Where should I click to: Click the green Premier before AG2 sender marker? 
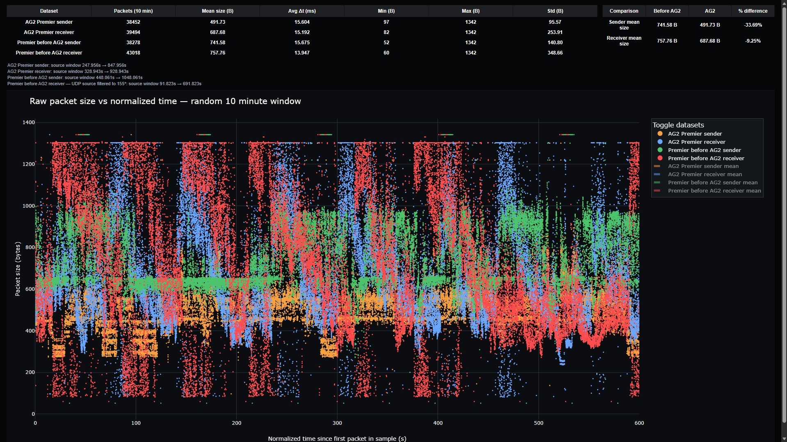pos(660,150)
